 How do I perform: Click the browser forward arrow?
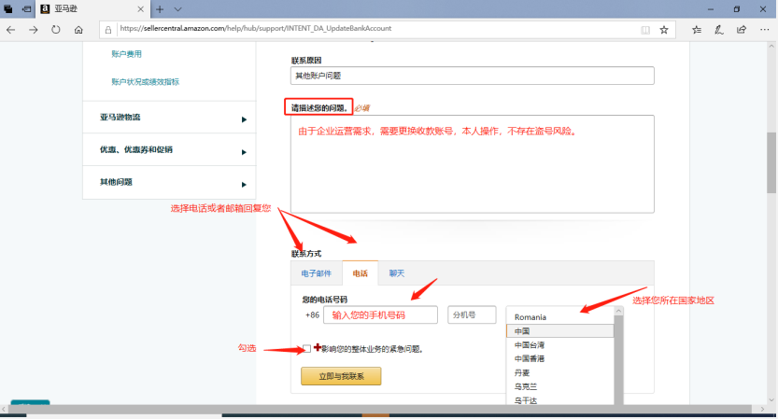click(34, 29)
